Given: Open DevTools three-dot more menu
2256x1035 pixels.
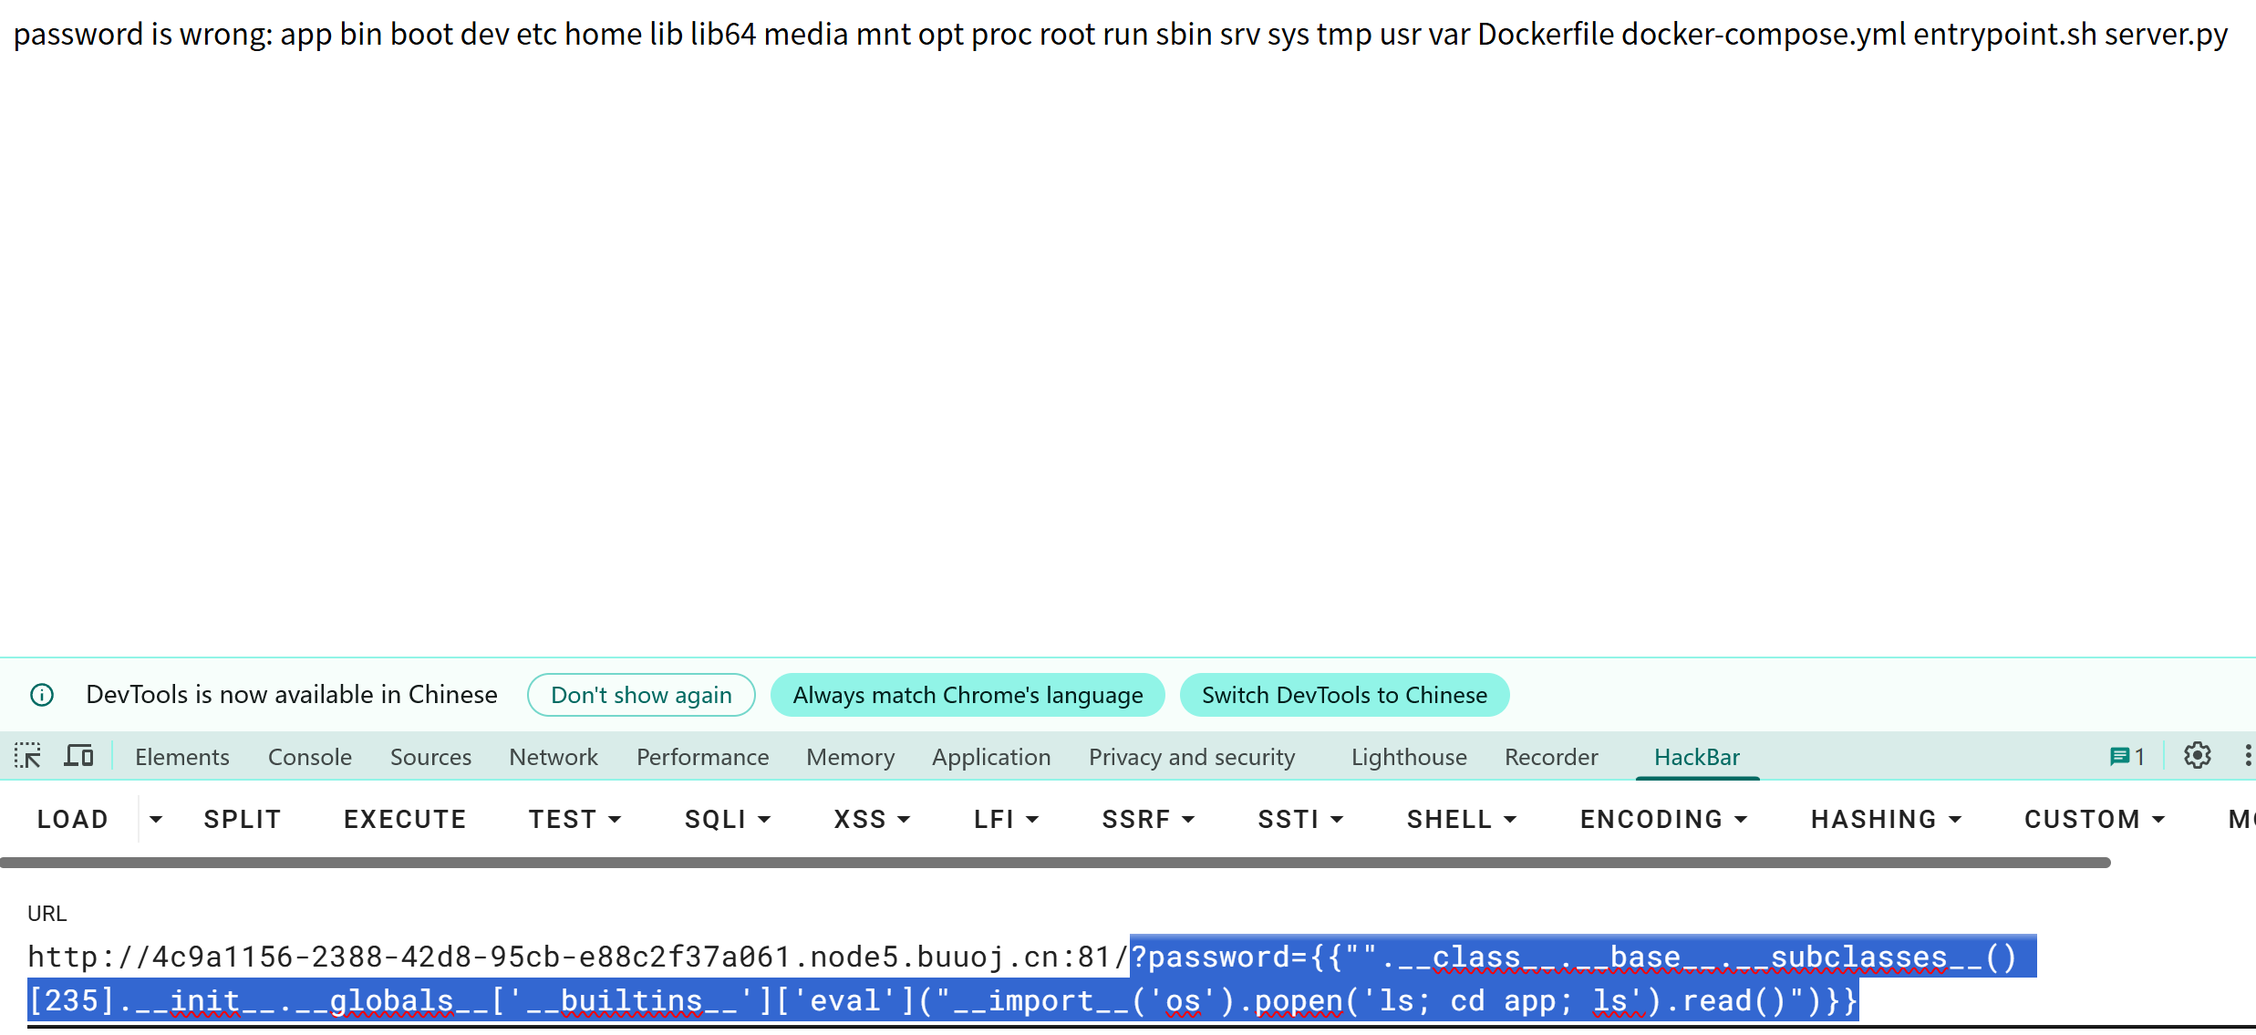Looking at the screenshot, I should pos(2247,756).
